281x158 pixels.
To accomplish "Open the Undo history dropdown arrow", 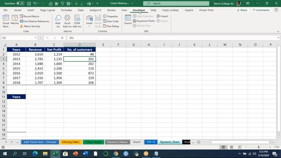I will [x=38, y=4].
